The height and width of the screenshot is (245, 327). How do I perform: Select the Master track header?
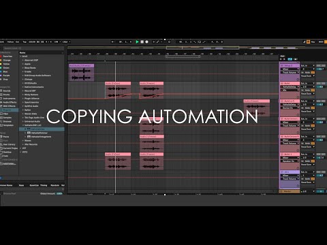click(x=290, y=191)
